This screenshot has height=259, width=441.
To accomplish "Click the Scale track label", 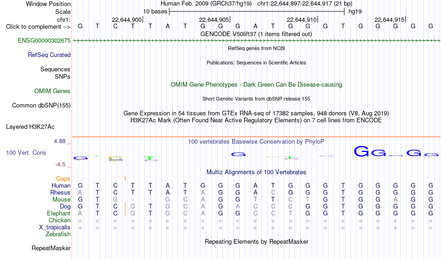I will pos(63,12).
